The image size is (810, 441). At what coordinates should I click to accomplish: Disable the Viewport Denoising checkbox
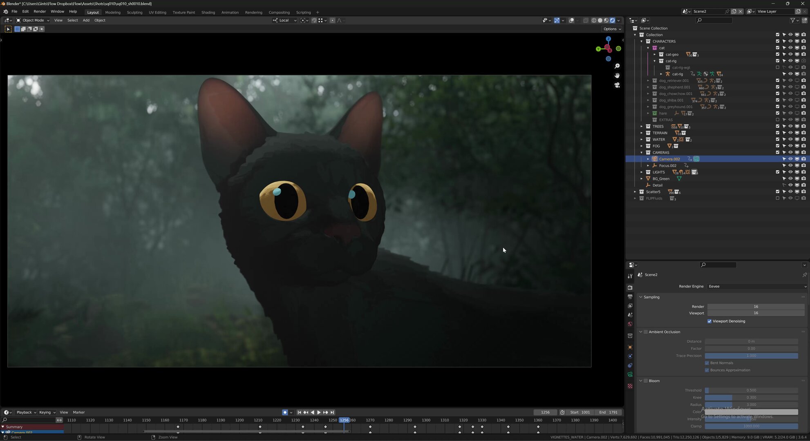709,321
